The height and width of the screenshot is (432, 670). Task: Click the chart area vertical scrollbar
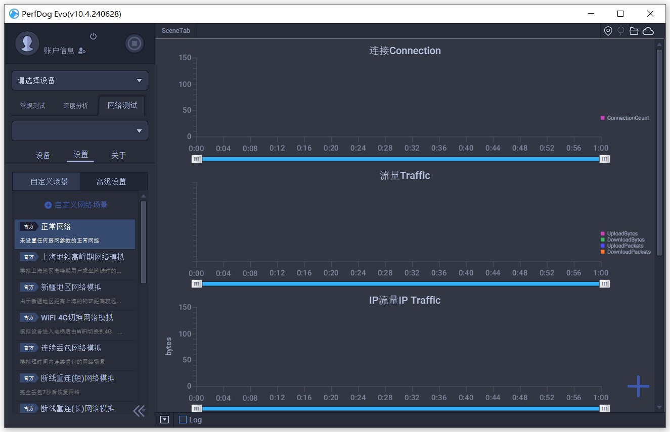tap(659, 152)
